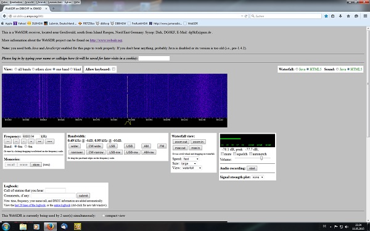Bookmark this page with the star icon

pos(326,16)
